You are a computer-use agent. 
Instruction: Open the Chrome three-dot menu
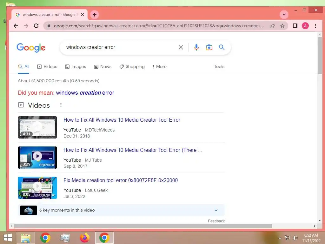point(315,26)
